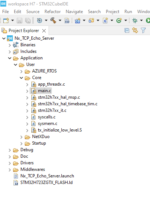Expand the Debug folder
The width and height of the screenshot is (150, 204).
tap(9, 150)
